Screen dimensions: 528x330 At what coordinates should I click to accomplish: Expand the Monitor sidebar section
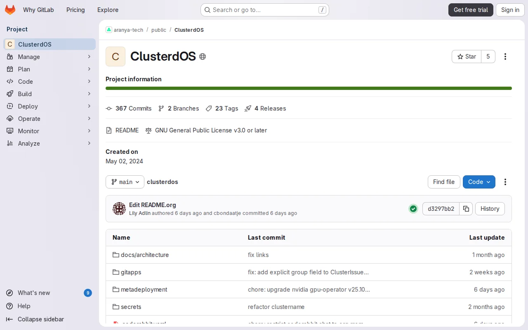[49, 131]
